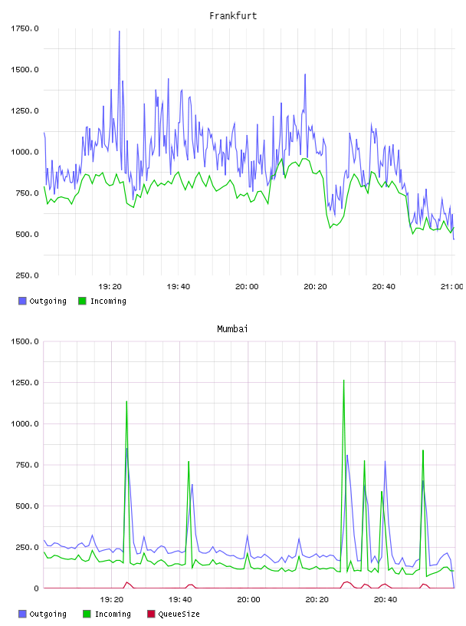Click the Incoming legend label under Frankfurt chart
The height and width of the screenshot is (626, 466).
[x=108, y=301]
